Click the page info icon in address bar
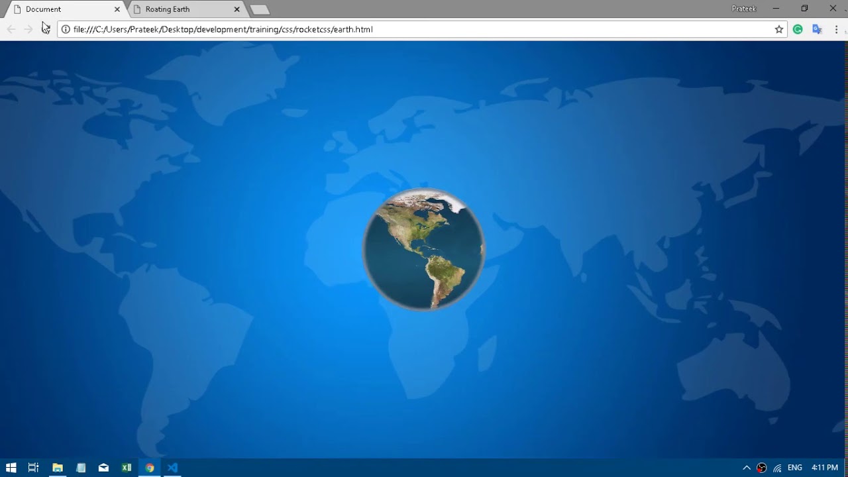This screenshot has width=848, height=477. tap(66, 29)
